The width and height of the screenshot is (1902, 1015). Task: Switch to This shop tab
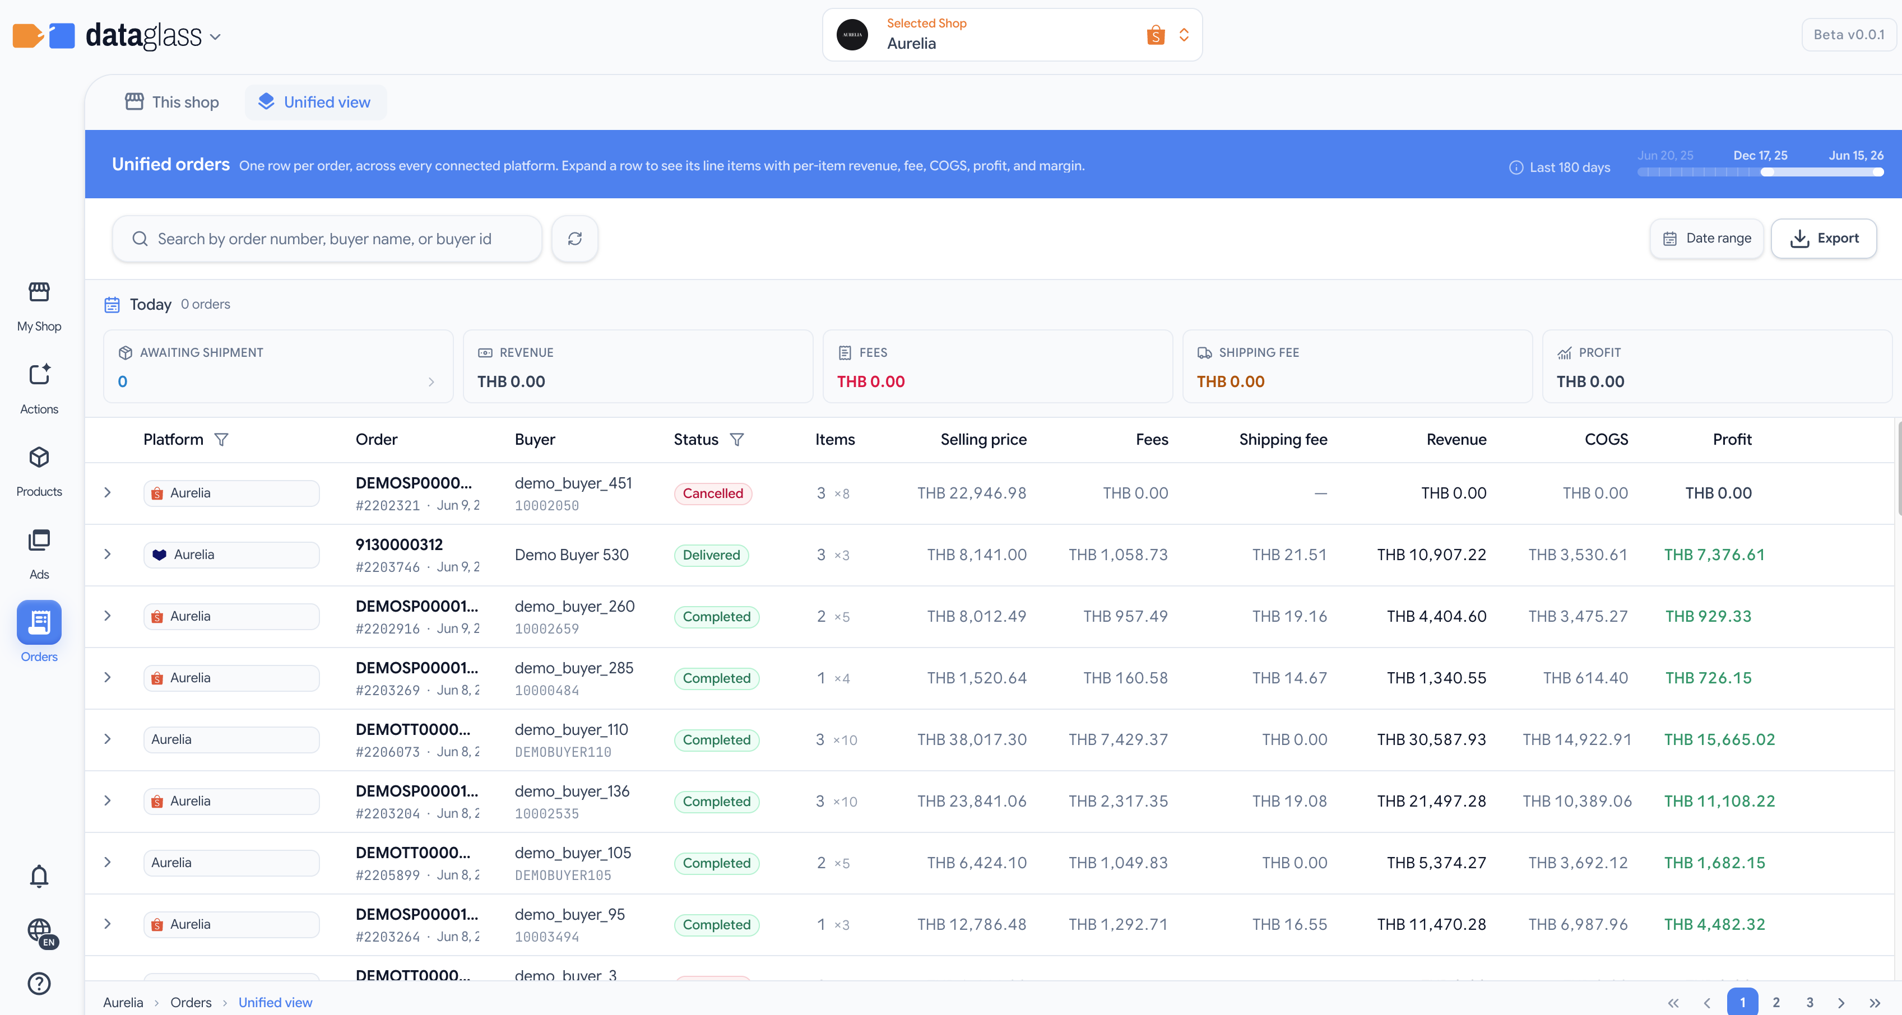(172, 102)
